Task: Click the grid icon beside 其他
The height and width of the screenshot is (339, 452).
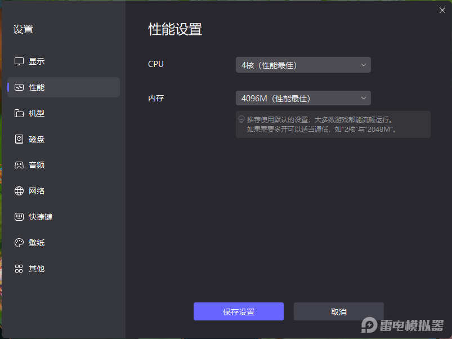Action: (x=19, y=269)
